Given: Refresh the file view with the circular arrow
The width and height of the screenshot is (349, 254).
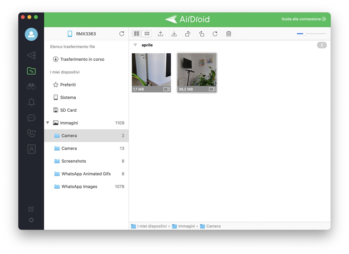Looking at the screenshot, I should click(x=215, y=34).
